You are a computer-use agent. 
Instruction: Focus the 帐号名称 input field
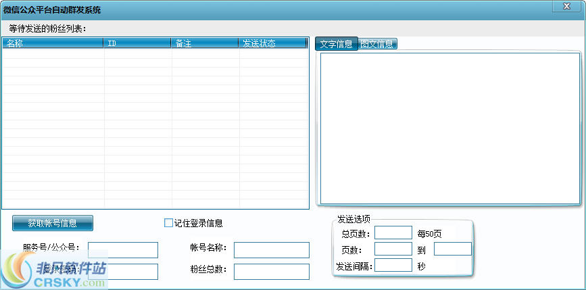click(272, 250)
